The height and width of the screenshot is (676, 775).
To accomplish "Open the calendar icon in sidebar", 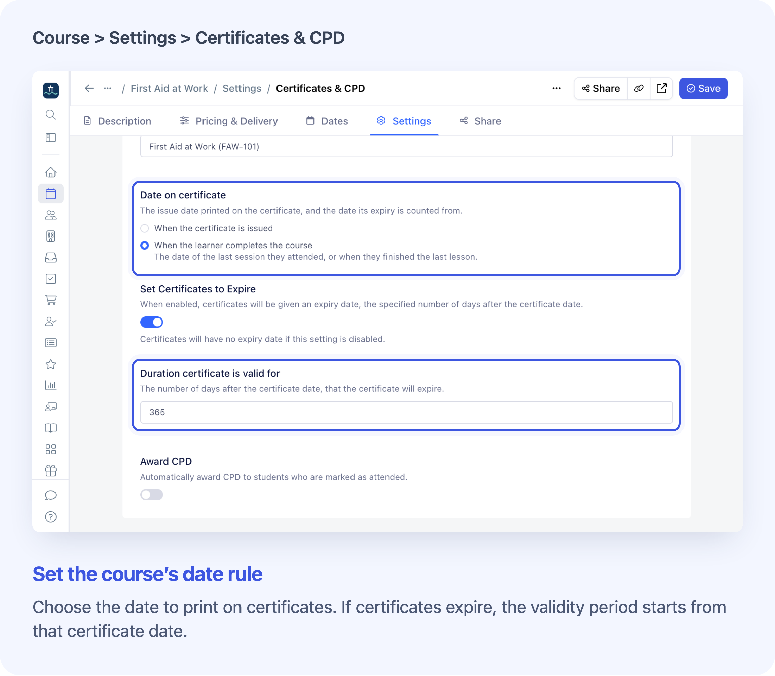I will coord(50,193).
